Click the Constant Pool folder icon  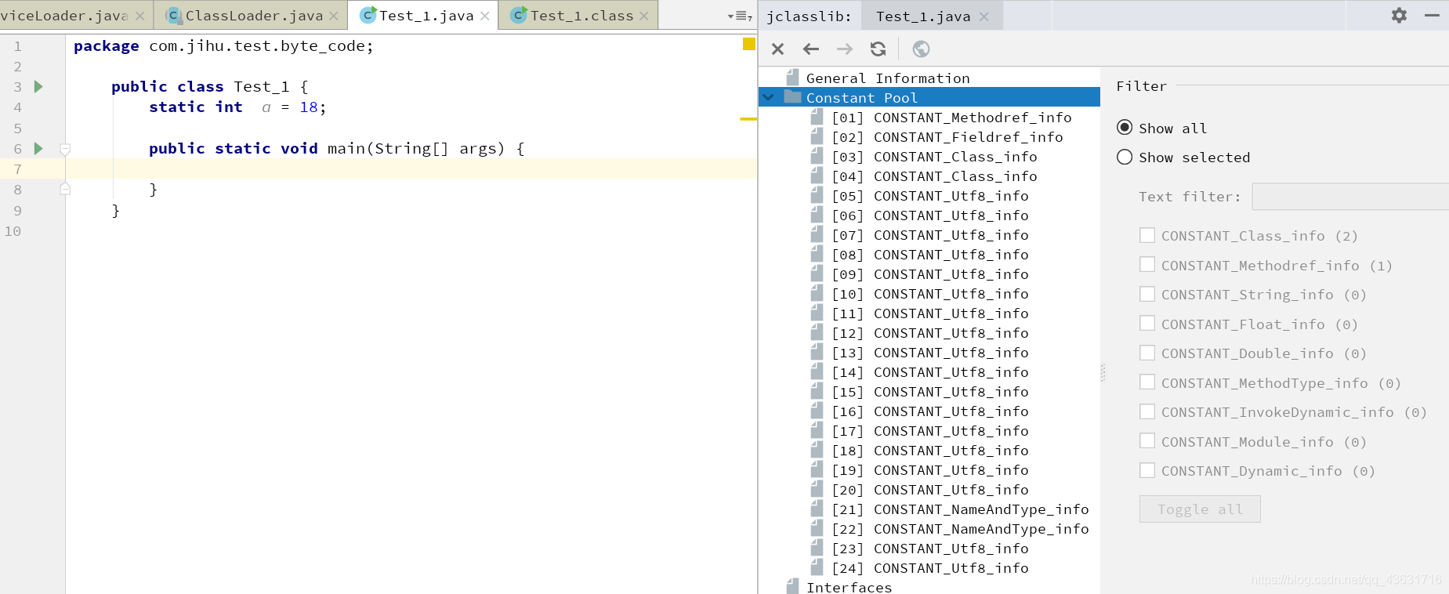click(792, 97)
